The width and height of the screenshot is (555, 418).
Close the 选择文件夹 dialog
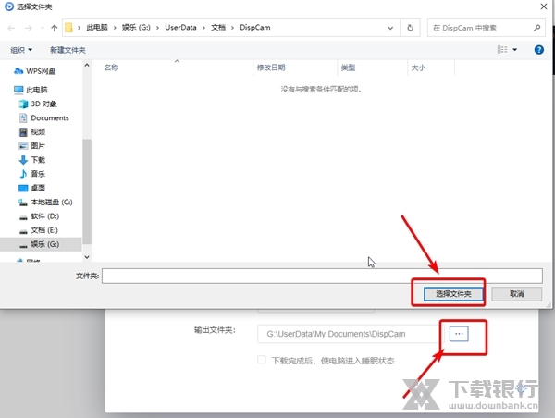[x=544, y=6]
